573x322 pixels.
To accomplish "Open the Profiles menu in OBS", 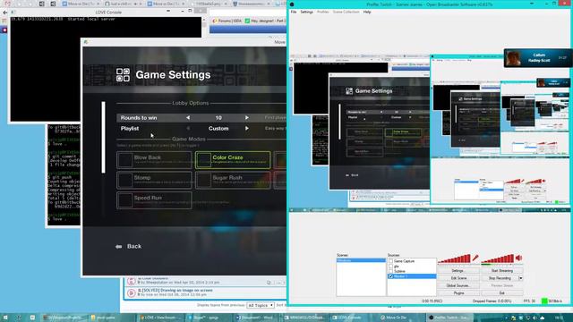I will point(322,12).
